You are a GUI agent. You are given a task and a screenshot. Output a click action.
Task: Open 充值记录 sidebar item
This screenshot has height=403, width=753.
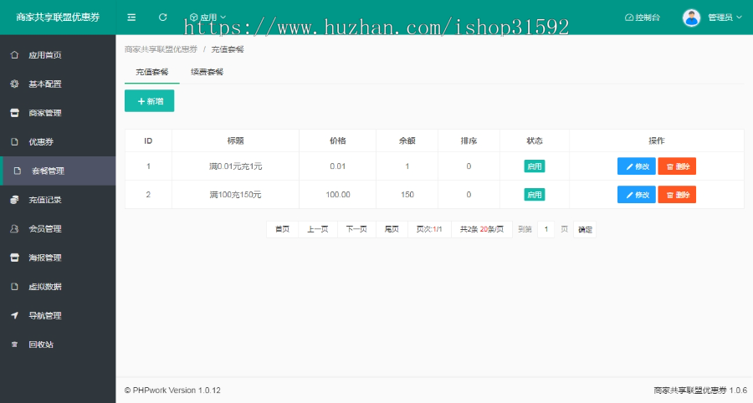coord(45,200)
